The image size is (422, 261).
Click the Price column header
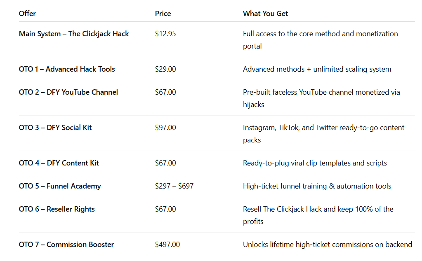163,14
